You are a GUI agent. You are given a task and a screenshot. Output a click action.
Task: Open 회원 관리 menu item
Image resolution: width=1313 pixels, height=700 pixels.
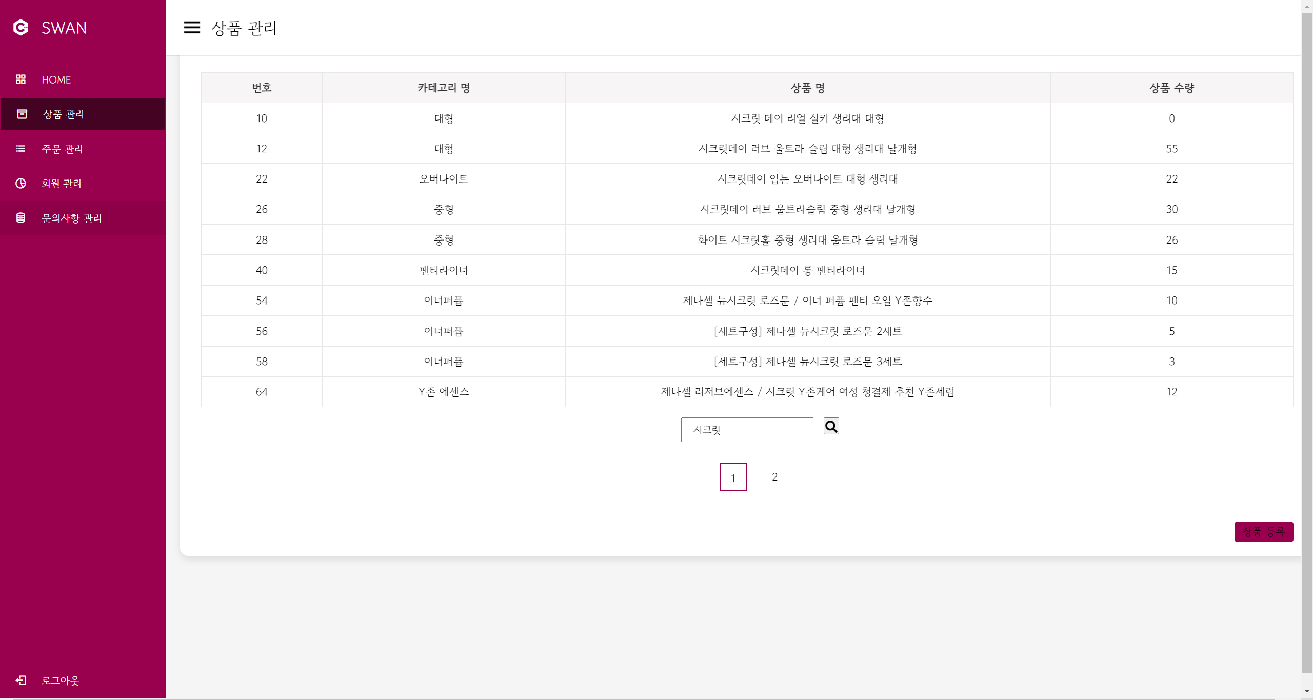[61, 183]
